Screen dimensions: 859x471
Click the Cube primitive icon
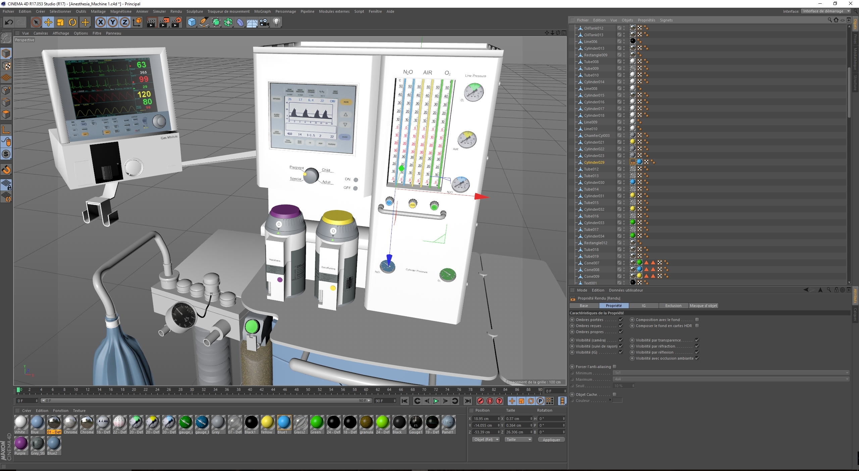192,22
